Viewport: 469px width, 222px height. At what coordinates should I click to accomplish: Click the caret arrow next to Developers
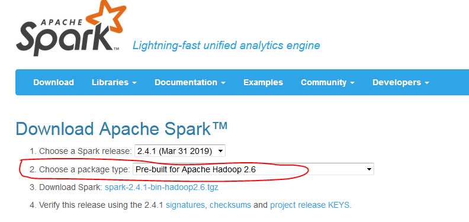point(427,83)
